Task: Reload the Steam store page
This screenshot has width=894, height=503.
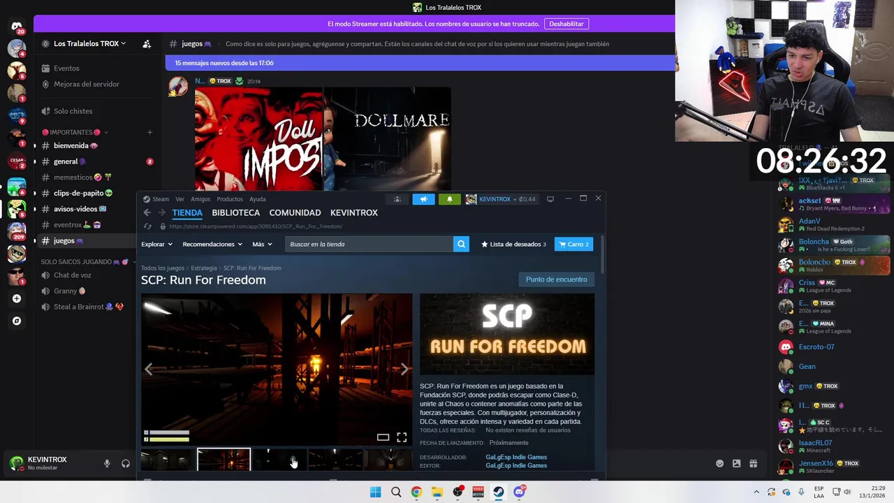Action: pyautogui.click(x=147, y=226)
